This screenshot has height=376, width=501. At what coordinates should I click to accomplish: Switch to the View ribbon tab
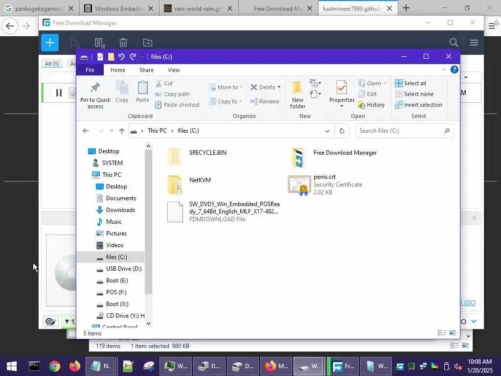point(174,70)
